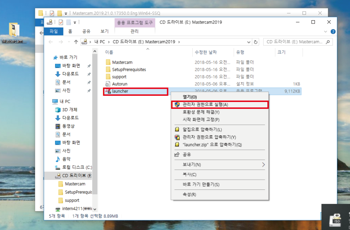Open recent locations dropdown arrow

coord(69,42)
